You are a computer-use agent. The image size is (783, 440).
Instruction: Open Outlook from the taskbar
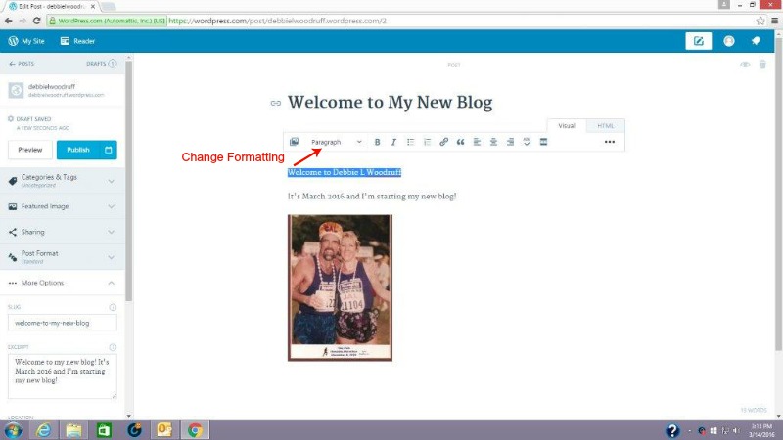click(x=164, y=430)
